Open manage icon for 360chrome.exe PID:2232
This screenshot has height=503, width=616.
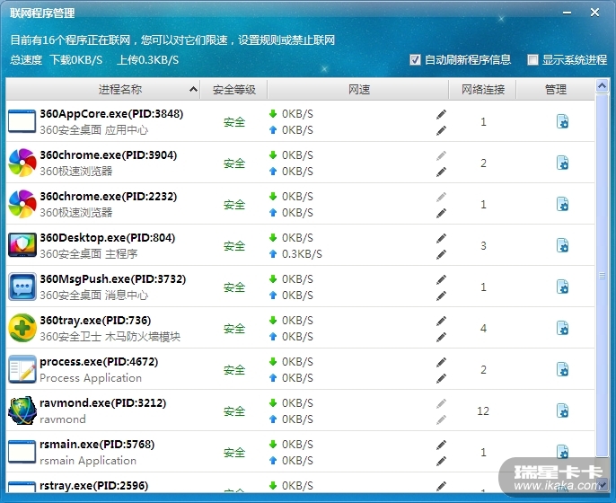coord(562,204)
